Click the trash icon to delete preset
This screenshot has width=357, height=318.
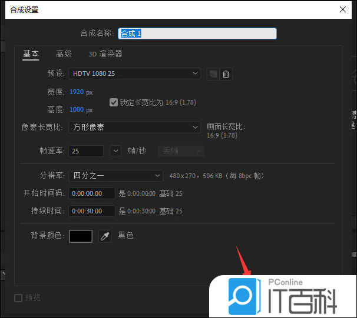pyautogui.click(x=226, y=74)
